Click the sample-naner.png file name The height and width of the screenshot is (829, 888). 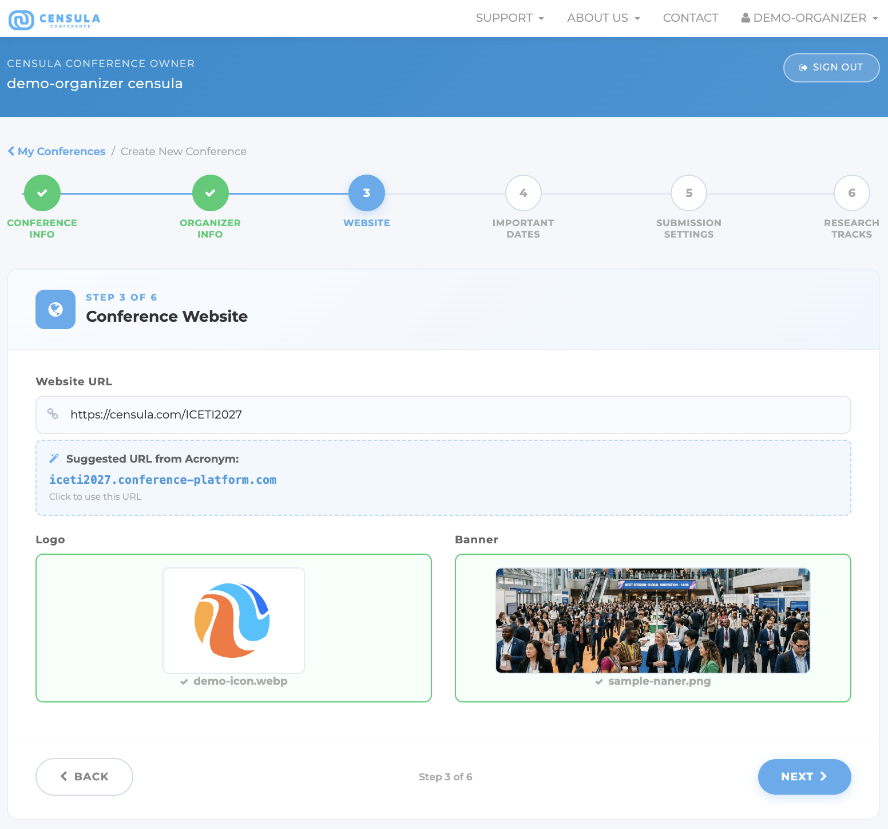(659, 681)
